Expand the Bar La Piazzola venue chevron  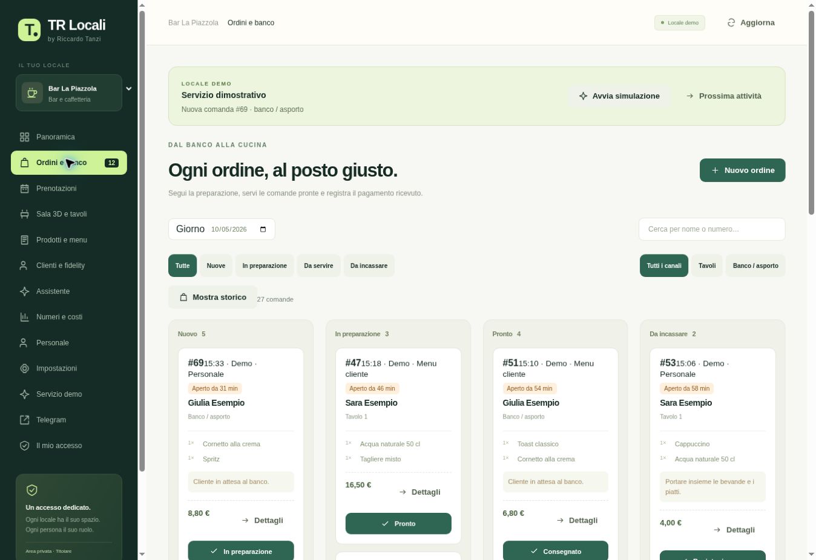[129, 88]
